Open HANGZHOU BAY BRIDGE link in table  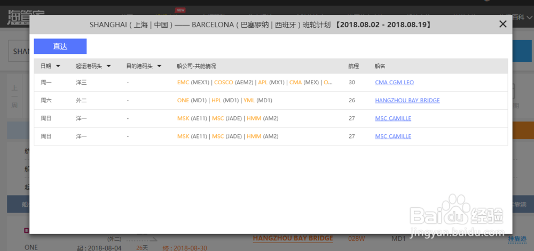pyautogui.click(x=407, y=100)
